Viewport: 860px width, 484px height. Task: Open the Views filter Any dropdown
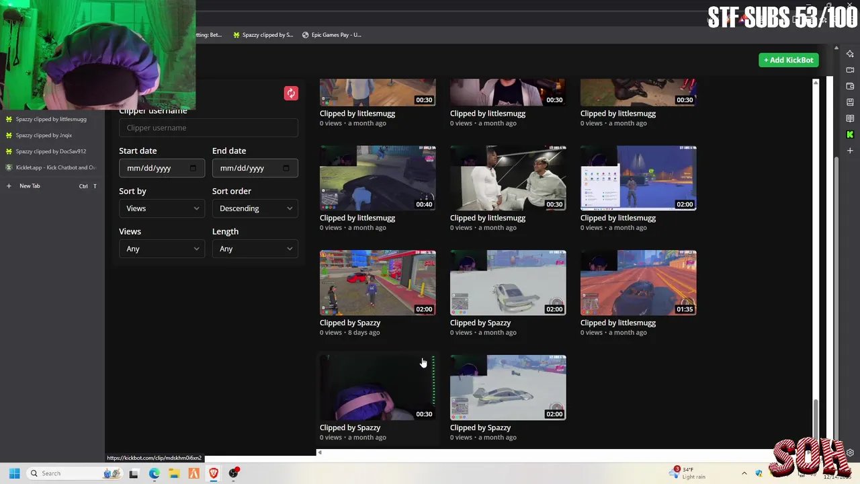[x=162, y=249]
